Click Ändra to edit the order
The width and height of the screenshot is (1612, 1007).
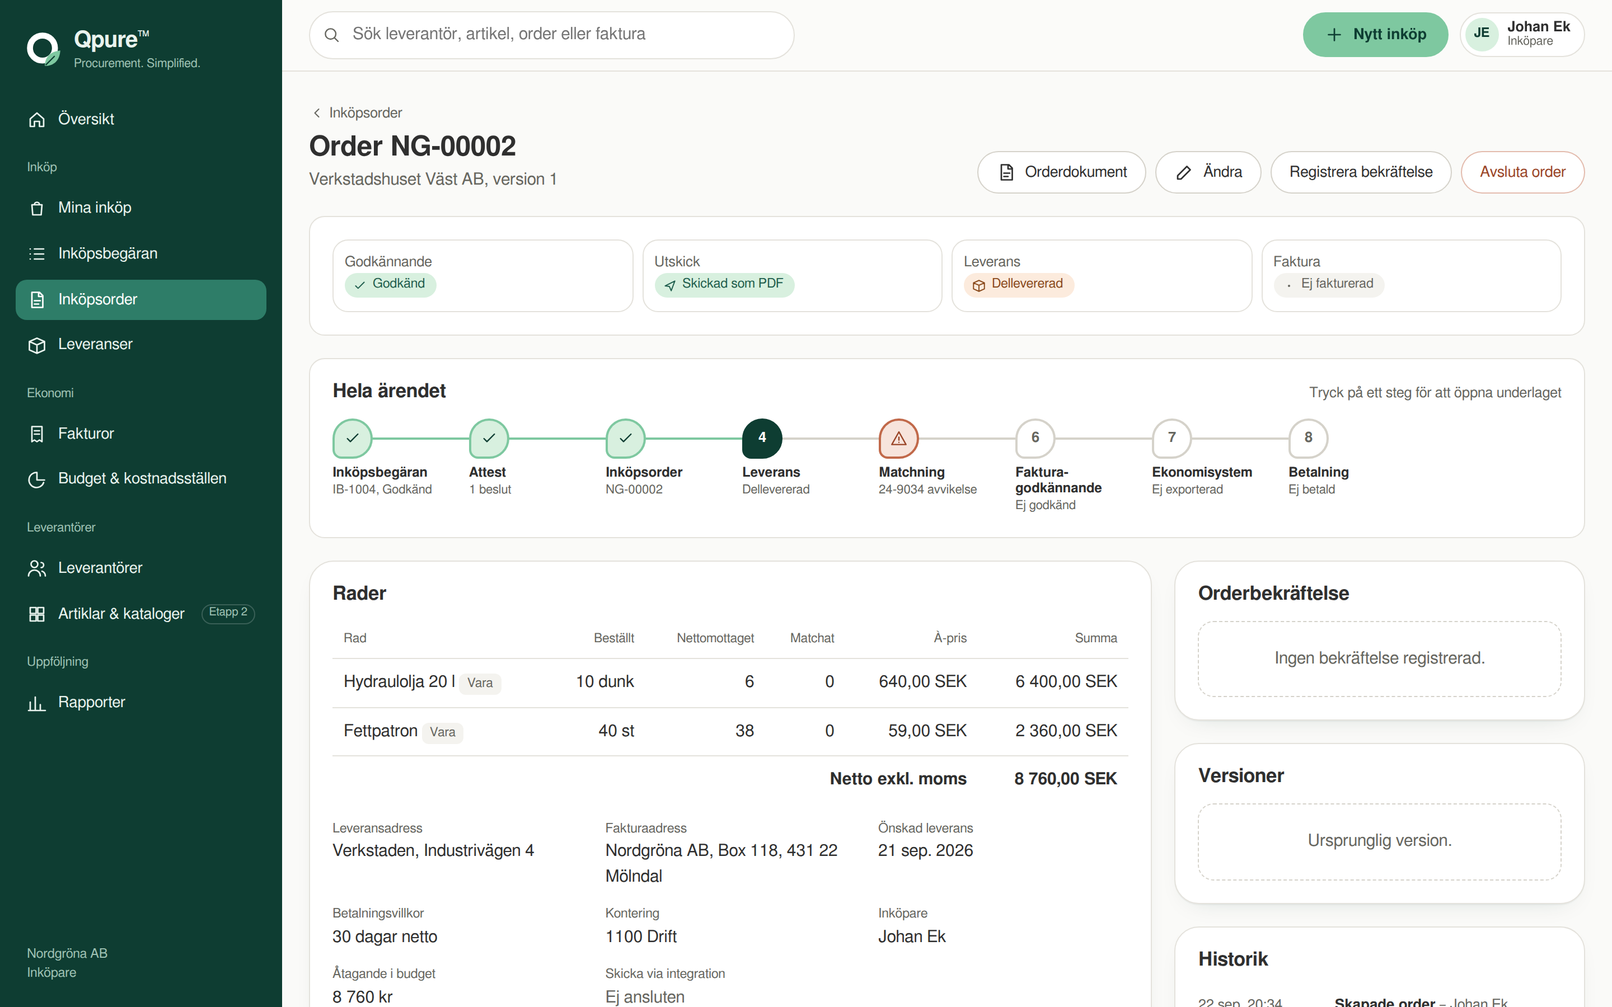tap(1208, 172)
